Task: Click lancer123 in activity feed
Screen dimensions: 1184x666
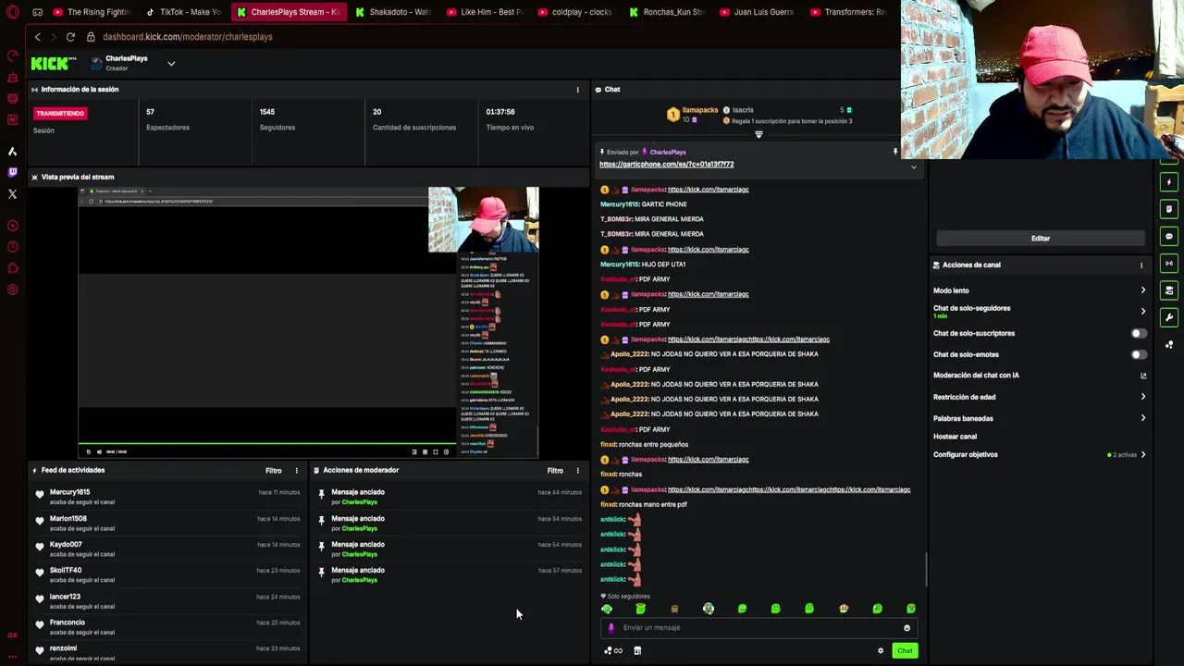Action: pos(66,598)
